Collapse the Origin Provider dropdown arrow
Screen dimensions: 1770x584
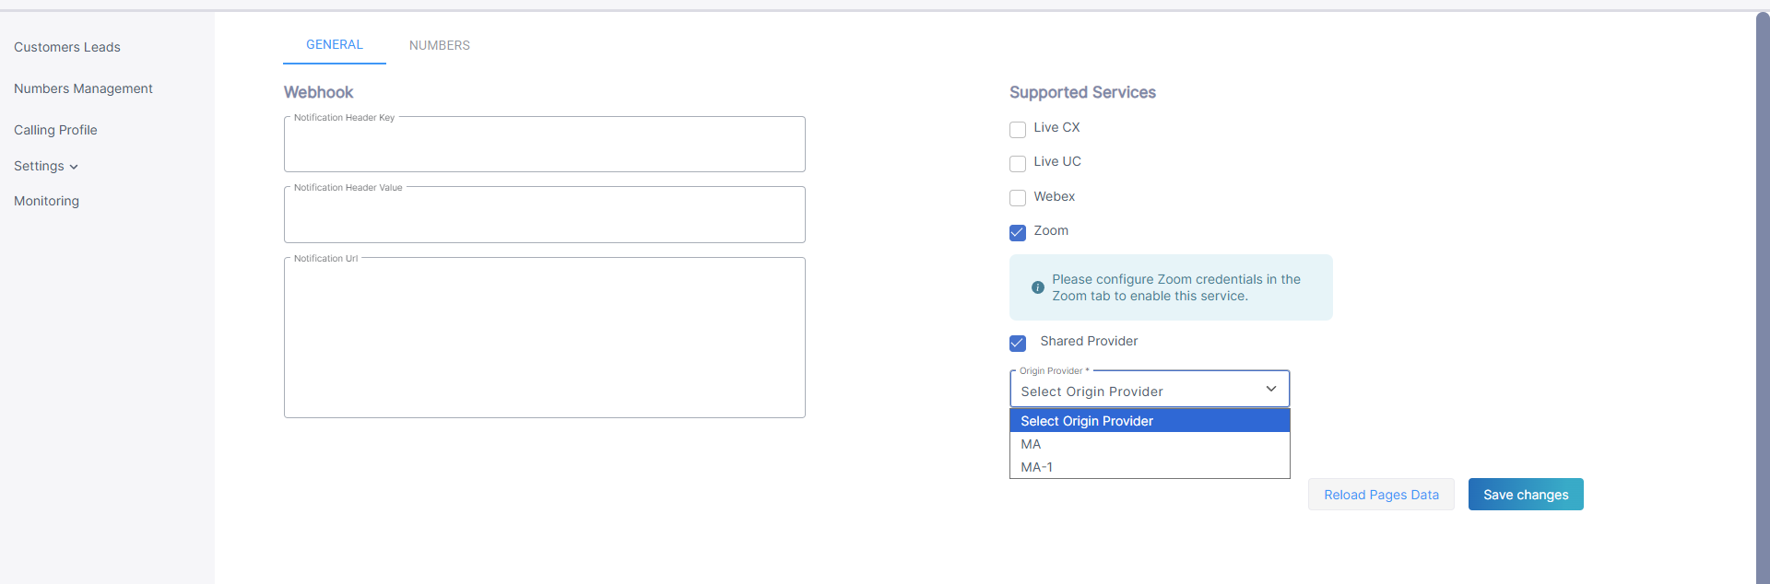click(1270, 389)
